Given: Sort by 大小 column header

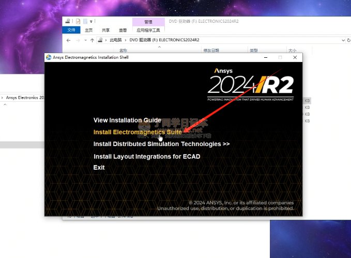Looking at the screenshot, I should [x=293, y=51].
